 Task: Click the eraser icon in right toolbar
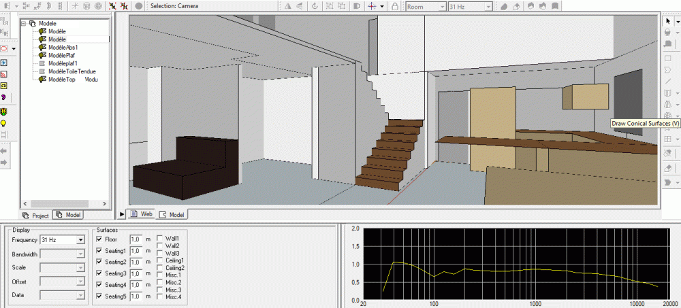pyautogui.click(x=668, y=168)
